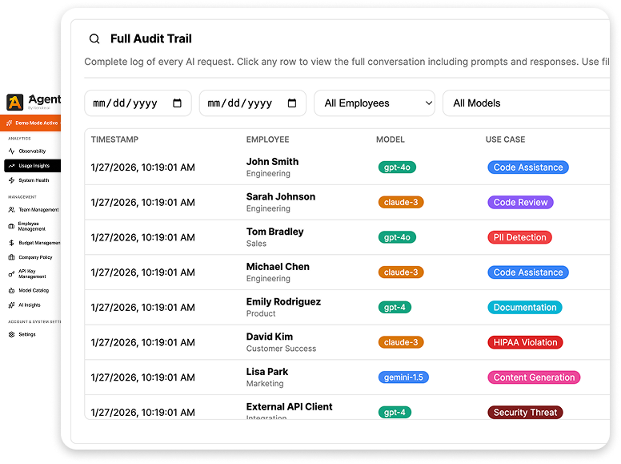Screen dimensions: 621x464
Task: Click the Code Review use case tag
Action: pyautogui.click(x=520, y=202)
